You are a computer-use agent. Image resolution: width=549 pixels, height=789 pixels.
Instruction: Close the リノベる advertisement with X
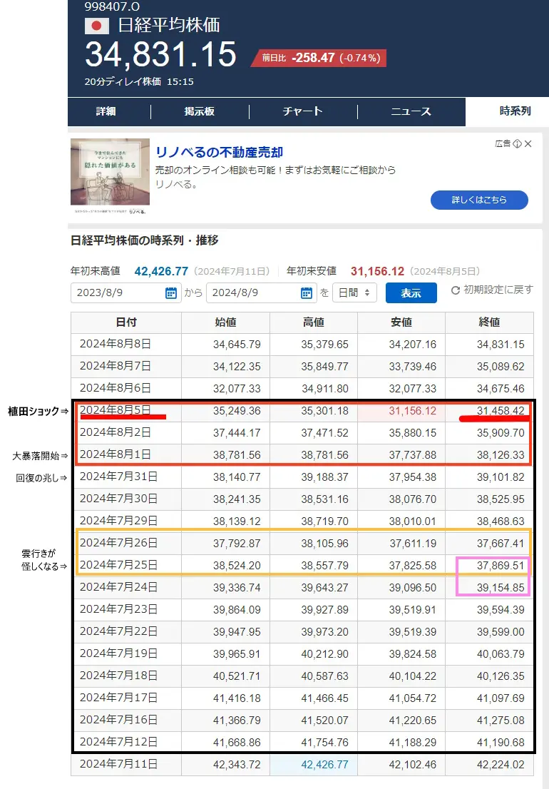(x=528, y=144)
